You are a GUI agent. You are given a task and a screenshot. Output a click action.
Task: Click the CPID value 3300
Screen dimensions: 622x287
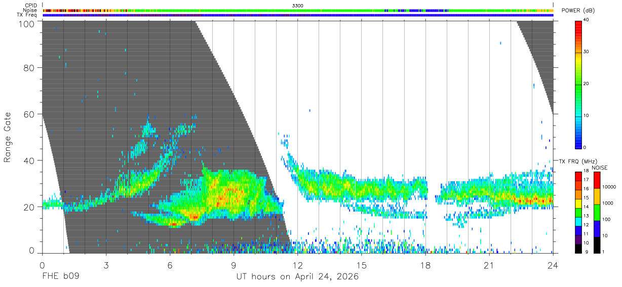(x=298, y=6)
